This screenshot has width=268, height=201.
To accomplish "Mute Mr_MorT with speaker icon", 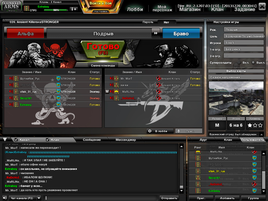I will coord(111,79).
